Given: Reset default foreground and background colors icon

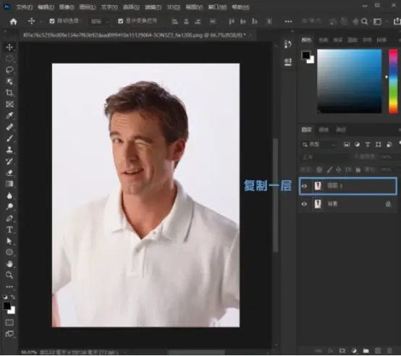Looking at the screenshot, I should coord(5,297).
